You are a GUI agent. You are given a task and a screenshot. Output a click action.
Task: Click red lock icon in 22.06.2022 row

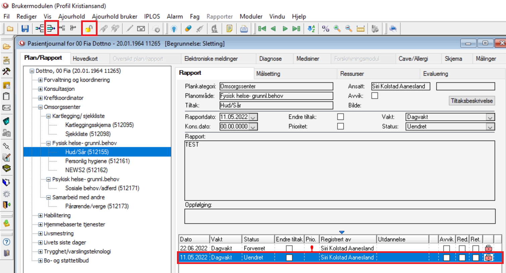pos(489,248)
